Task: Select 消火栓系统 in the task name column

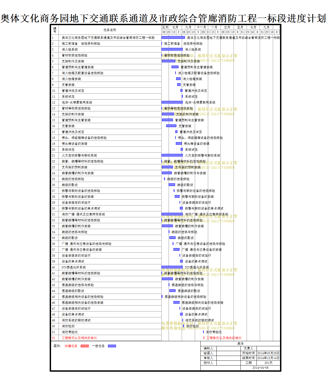Action: tap(70, 50)
